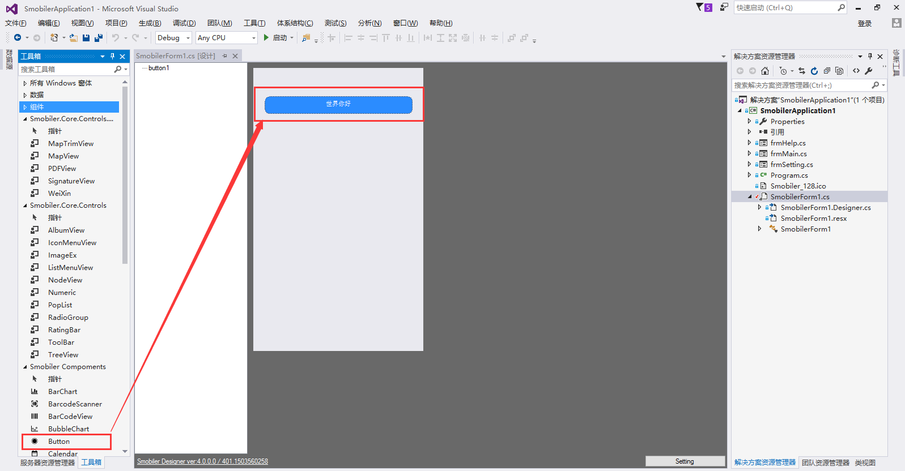Image resolution: width=905 pixels, height=471 pixels.
Task: Switch to 团队资源管理器 tab
Action: [826, 463]
